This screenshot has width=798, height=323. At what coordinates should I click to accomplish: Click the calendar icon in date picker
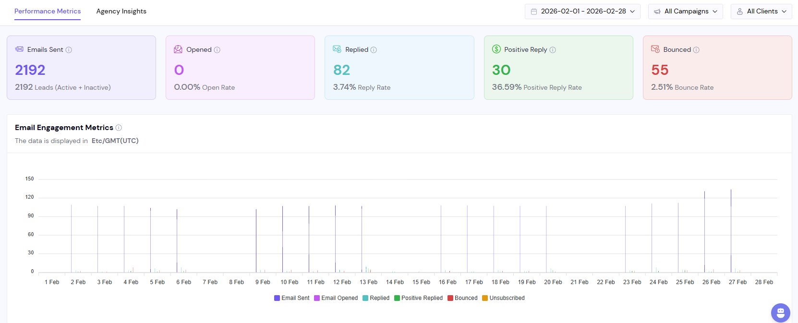534,12
